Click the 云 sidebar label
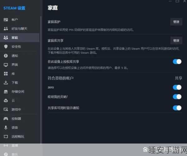 (x=13, y=100)
